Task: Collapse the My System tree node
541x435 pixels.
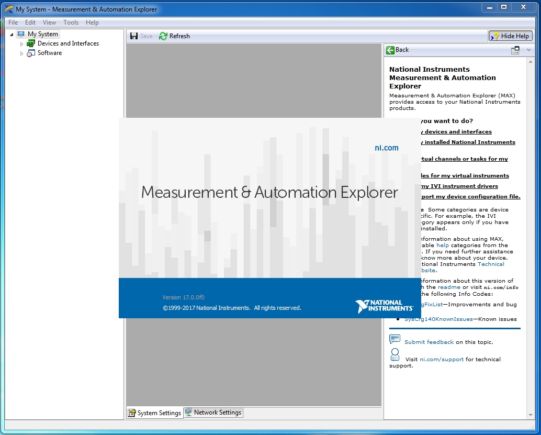Action: pos(12,35)
